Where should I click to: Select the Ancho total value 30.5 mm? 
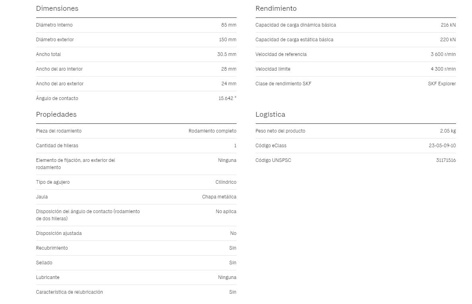(227, 54)
